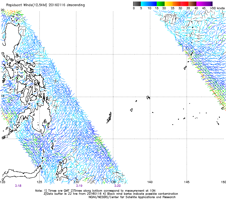Click the purple '2:20' time label
This screenshot has height=199, width=226.
pyautogui.click(x=118, y=186)
